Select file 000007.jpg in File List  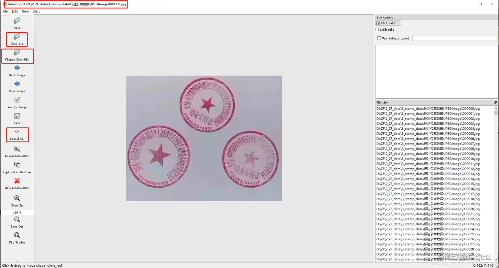pos(428,144)
